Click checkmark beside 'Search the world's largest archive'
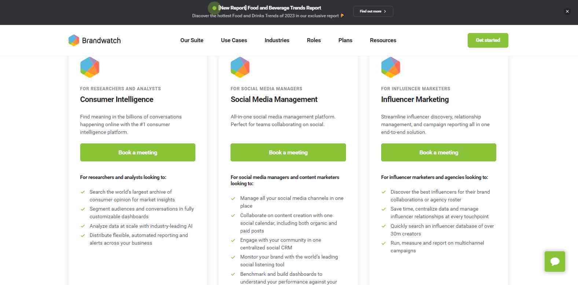Viewport: 578px width, 285px height. click(x=83, y=192)
